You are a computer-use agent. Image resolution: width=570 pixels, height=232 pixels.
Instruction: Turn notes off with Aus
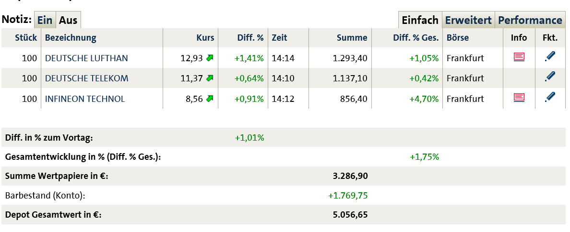coord(68,21)
